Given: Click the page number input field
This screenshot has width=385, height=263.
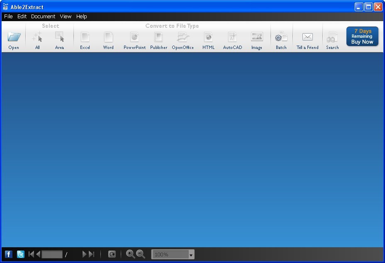Looking at the screenshot, I should coord(52,254).
